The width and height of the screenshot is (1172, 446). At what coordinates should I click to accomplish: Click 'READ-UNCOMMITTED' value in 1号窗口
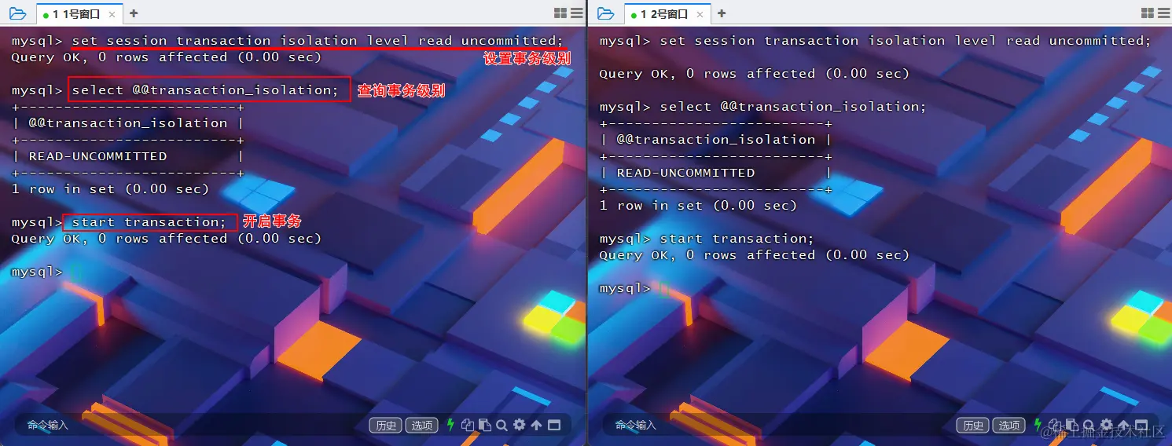pos(97,156)
